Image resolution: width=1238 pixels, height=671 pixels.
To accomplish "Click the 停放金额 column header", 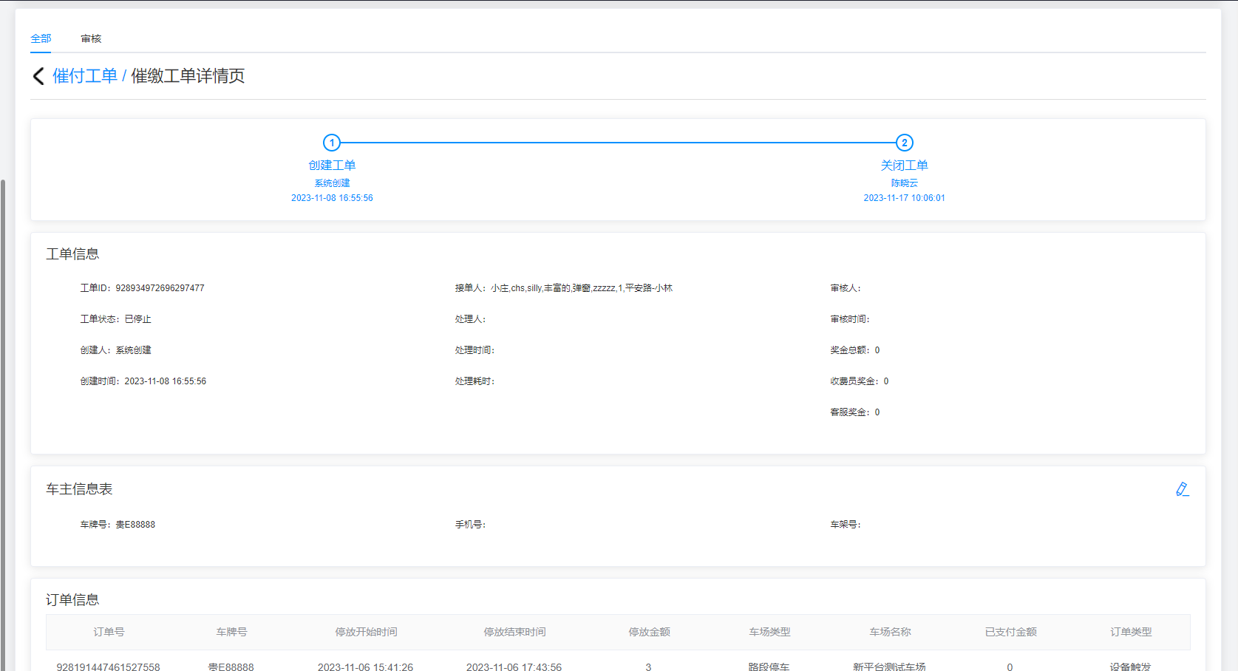I will [649, 632].
